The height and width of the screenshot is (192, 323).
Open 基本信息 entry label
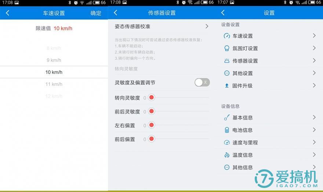[243, 118]
